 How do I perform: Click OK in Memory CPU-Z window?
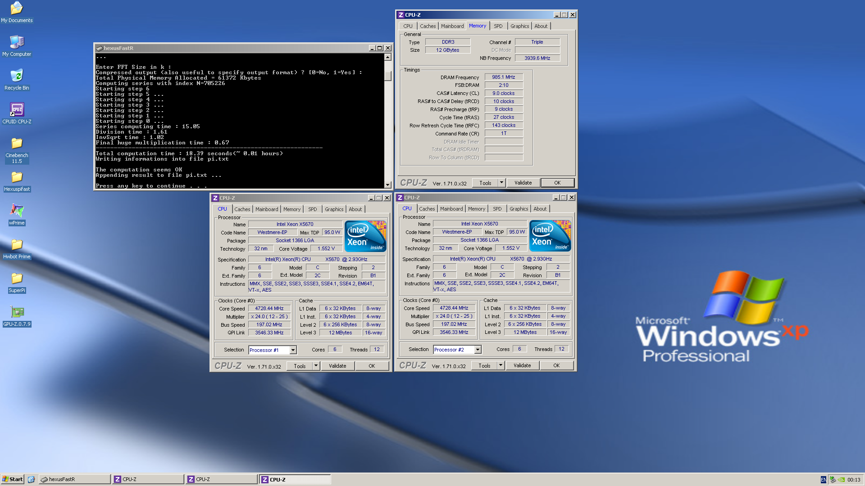[x=557, y=183]
